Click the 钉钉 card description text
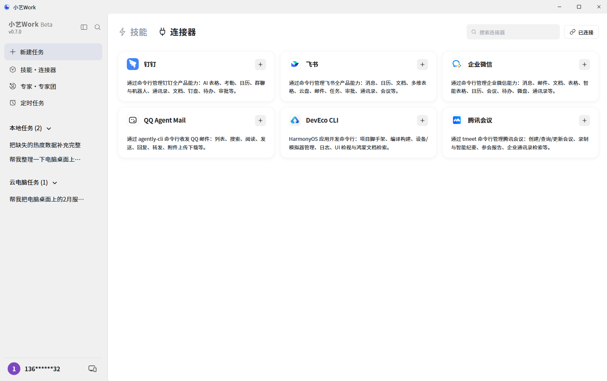Viewport: 607px width, 381px height. (196, 87)
